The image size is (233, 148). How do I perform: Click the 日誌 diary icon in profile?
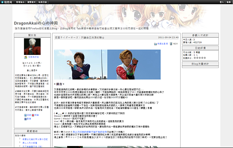pos(25,115)
